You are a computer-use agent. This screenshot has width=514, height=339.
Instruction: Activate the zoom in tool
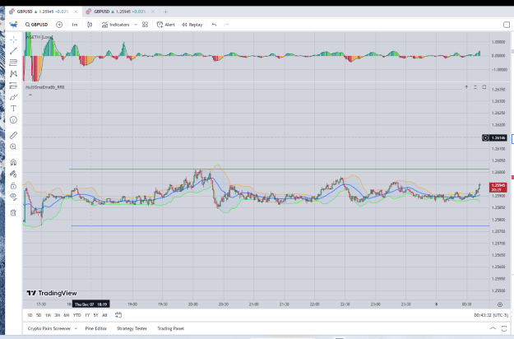pyautogui.click(x=13, y=146)
